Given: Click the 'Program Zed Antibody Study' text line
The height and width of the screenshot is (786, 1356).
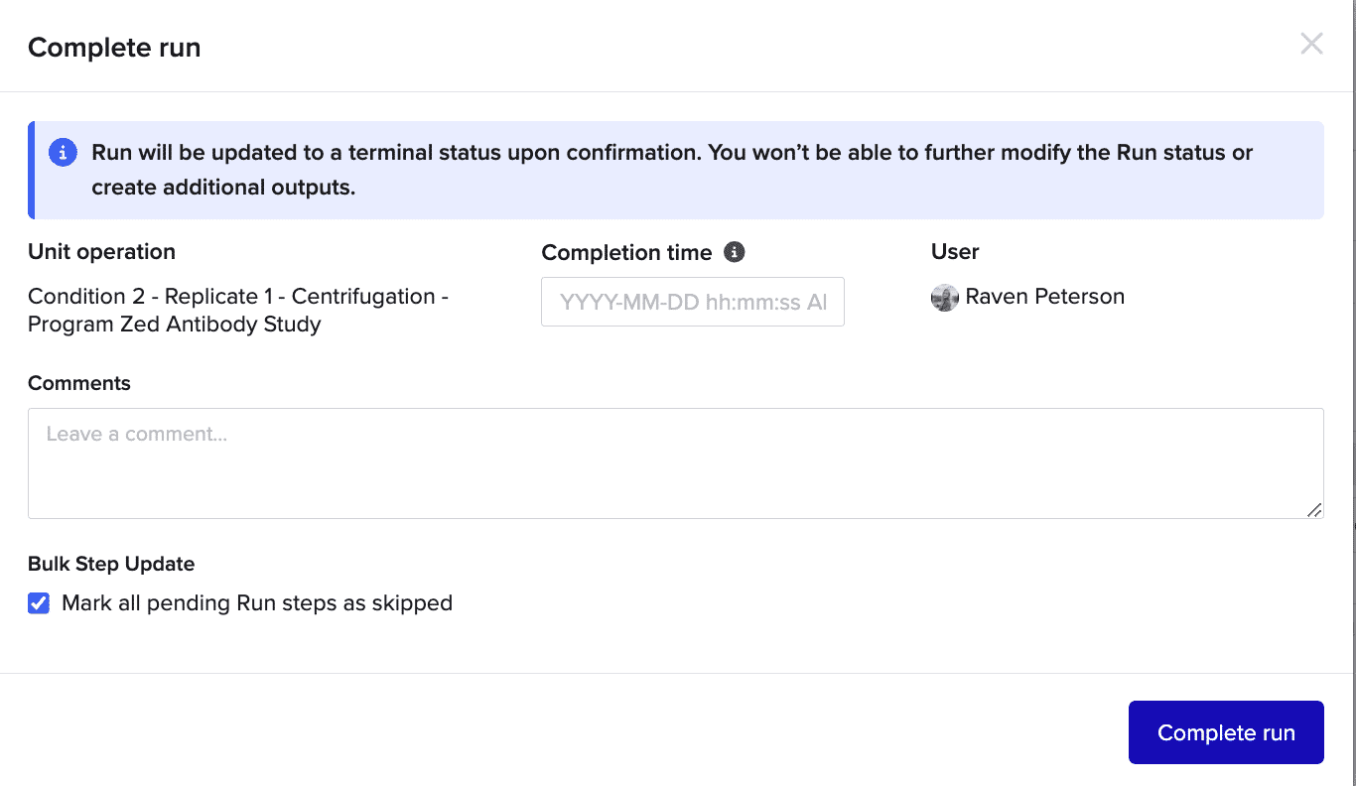Looking at the screenshot, I should [175, 325].
